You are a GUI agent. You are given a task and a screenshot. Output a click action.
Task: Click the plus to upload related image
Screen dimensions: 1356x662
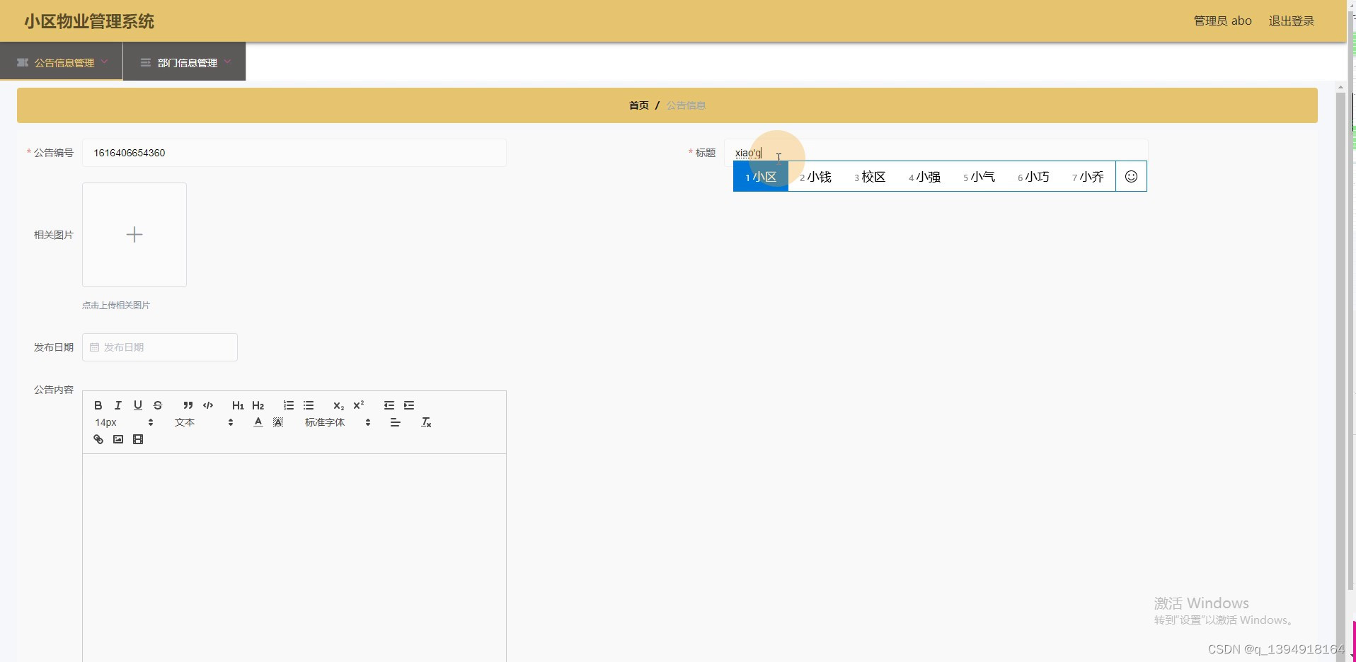134,235
